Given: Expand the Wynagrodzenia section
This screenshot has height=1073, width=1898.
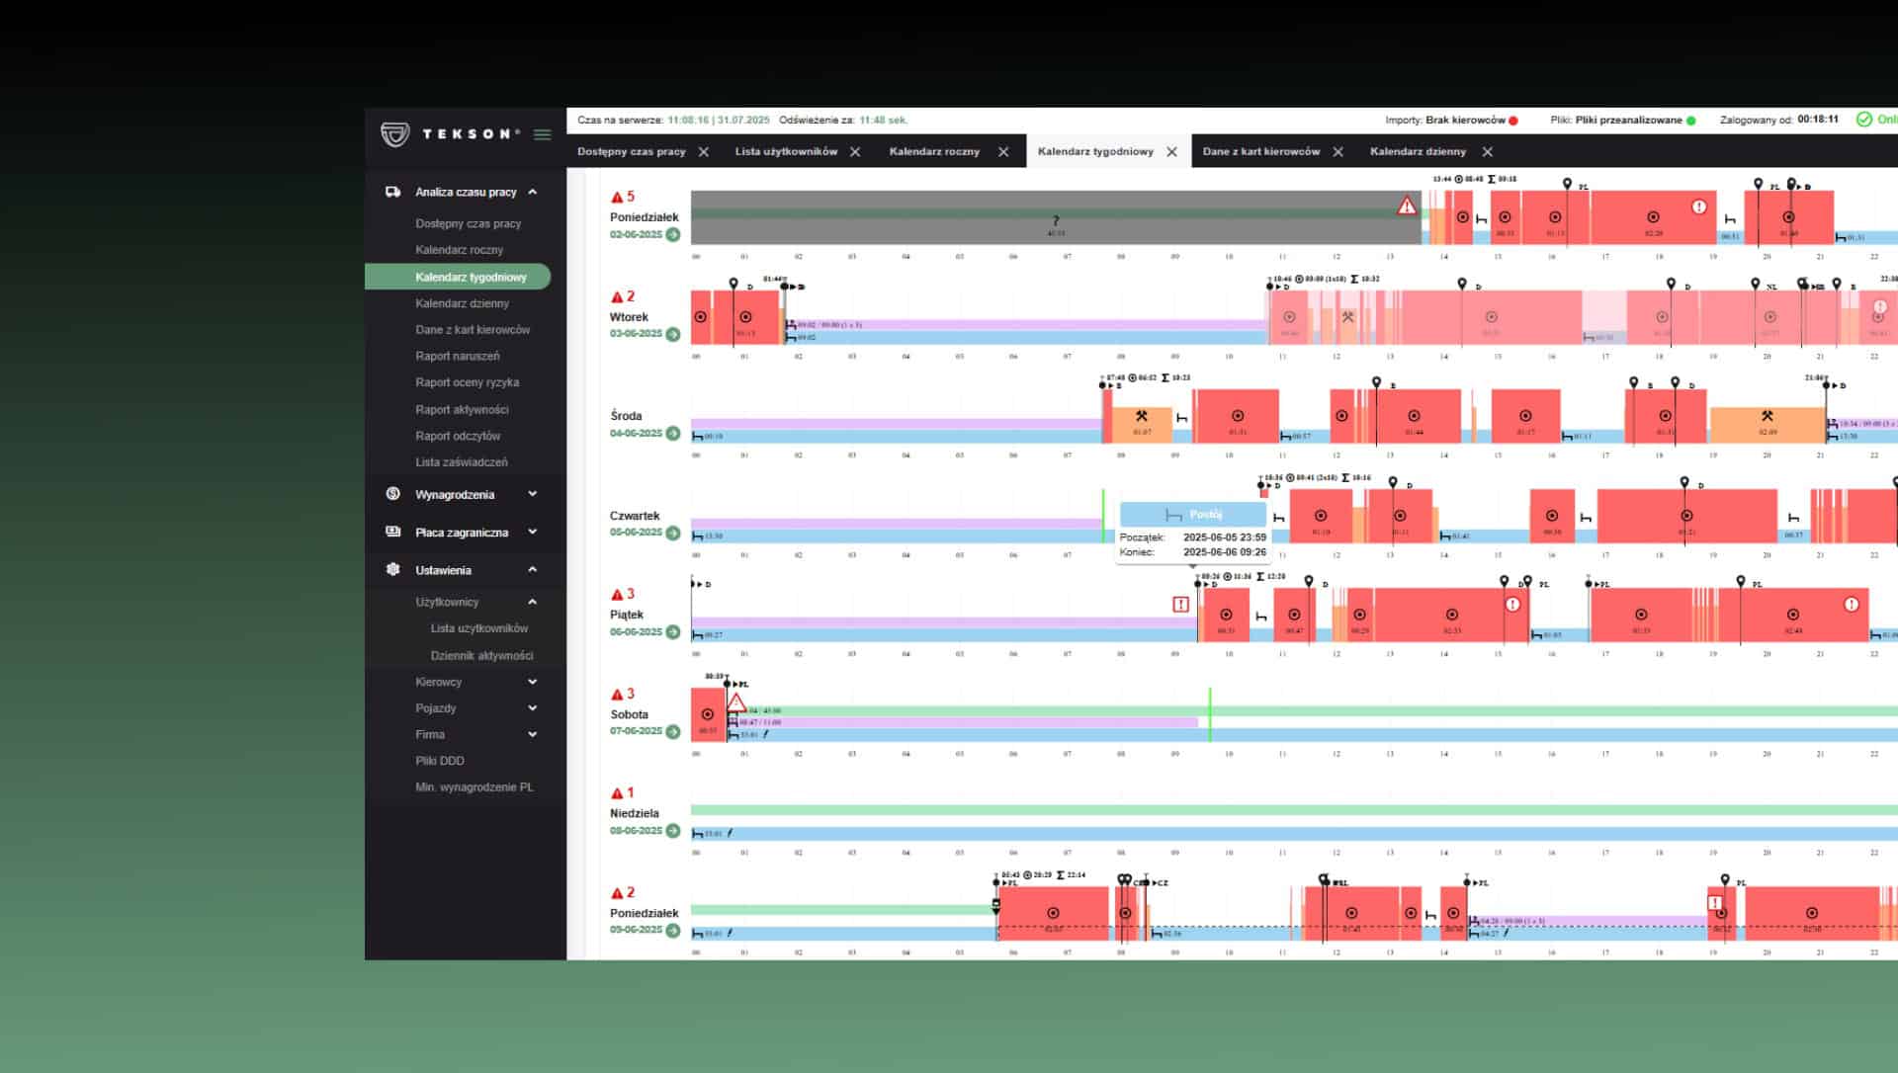Looking at the screenshot, I should (x=532, y=494).
